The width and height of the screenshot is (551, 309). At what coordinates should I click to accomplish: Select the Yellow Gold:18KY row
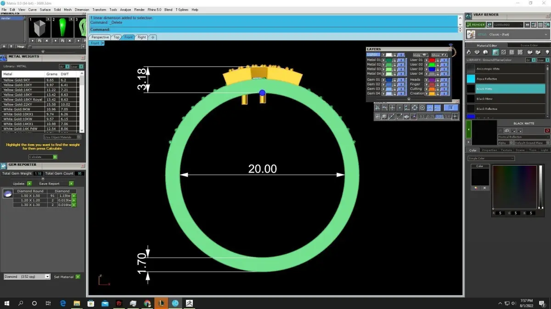pos(40,95)
